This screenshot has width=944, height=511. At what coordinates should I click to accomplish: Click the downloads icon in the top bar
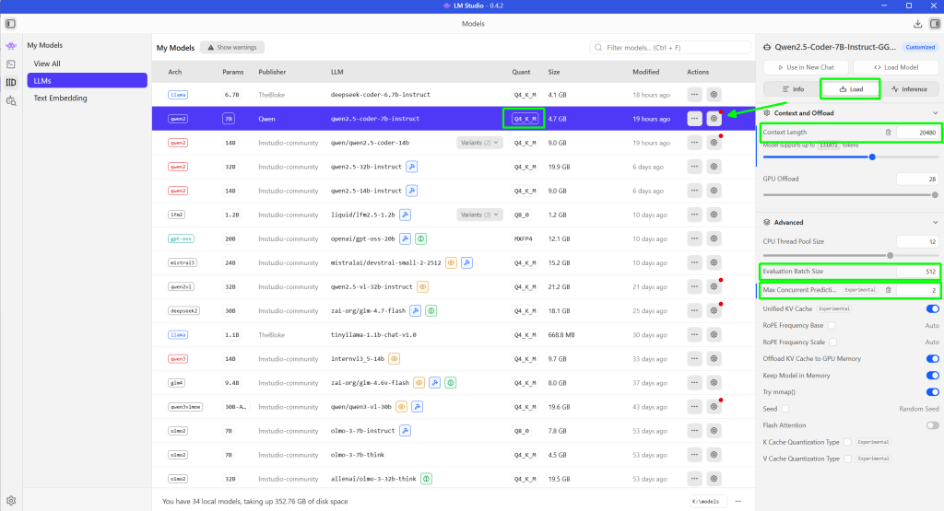pos(917,23)
